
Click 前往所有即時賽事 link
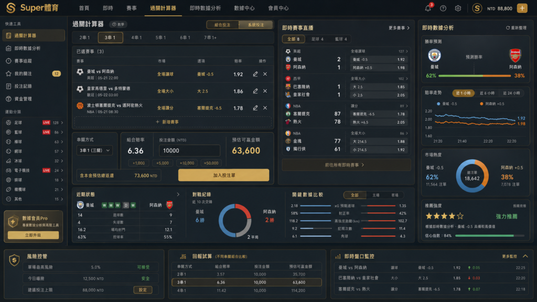click(346, 165)
